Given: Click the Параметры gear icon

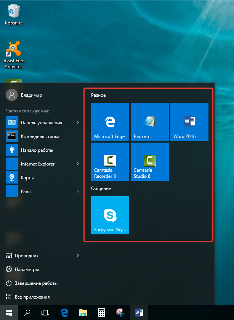Looking at the screenshot, I should [x=8, y=270].
